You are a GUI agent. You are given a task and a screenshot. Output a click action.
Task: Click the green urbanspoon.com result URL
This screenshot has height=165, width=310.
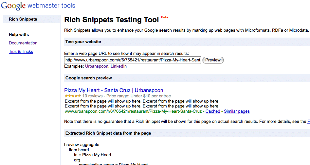point(133,111)
